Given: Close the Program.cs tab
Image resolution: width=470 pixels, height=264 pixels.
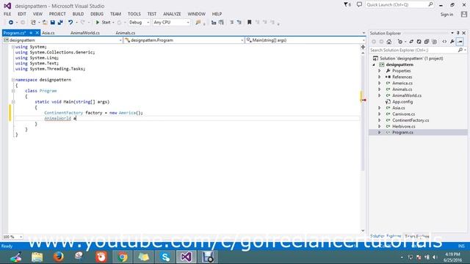Looking at the screenshot, I should tap(37, 33).
